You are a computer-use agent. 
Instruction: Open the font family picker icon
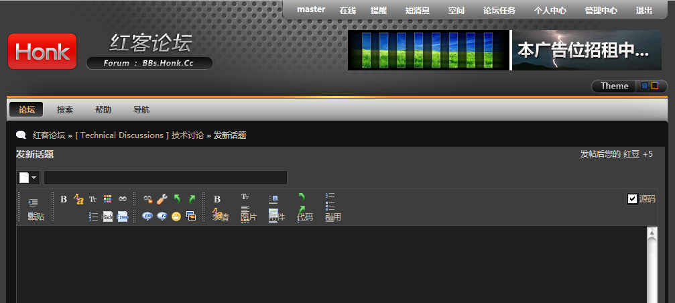click(x=78, y=199)
